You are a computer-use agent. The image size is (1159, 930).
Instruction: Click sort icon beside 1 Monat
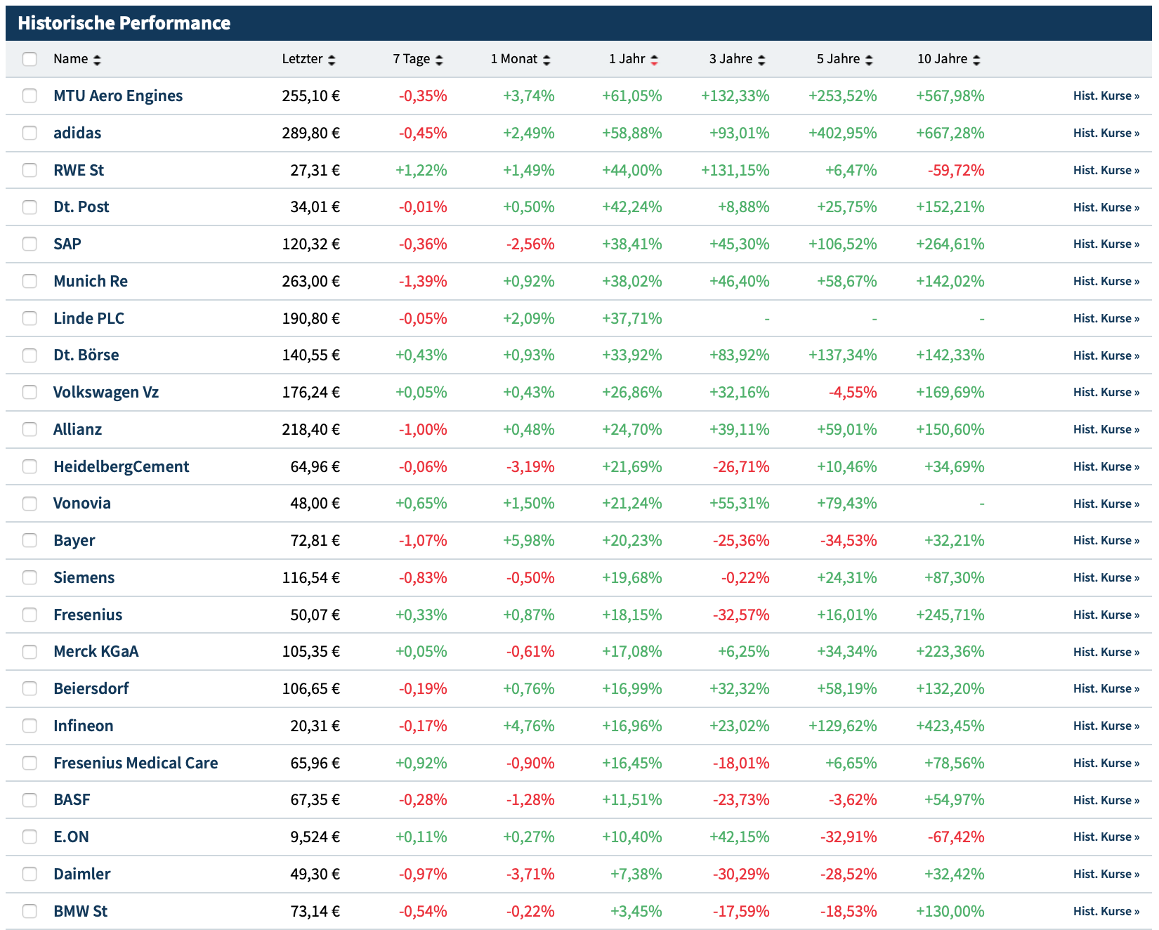point(546,60)
